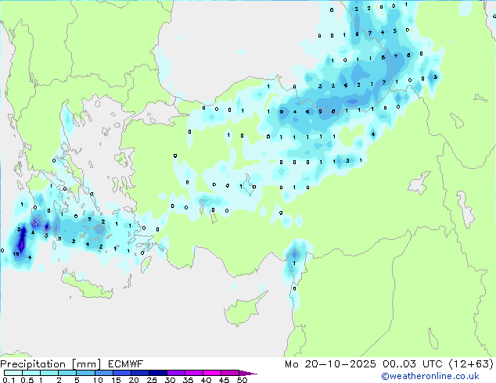Click the legend value '0.5'
The width and height of the screenshot is (496, 383).
point(27,380)
